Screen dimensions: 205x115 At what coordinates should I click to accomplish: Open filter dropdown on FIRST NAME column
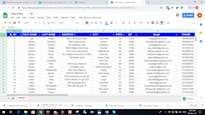(x=39, y=35)
